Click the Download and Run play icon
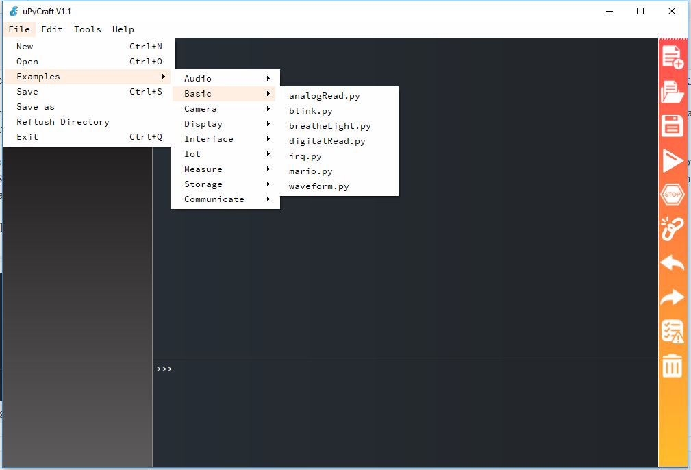This screenshot has width=691, height=470. (x=673, y=160)
